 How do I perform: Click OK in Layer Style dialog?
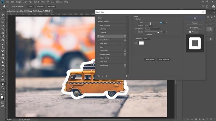pos(195,18)
